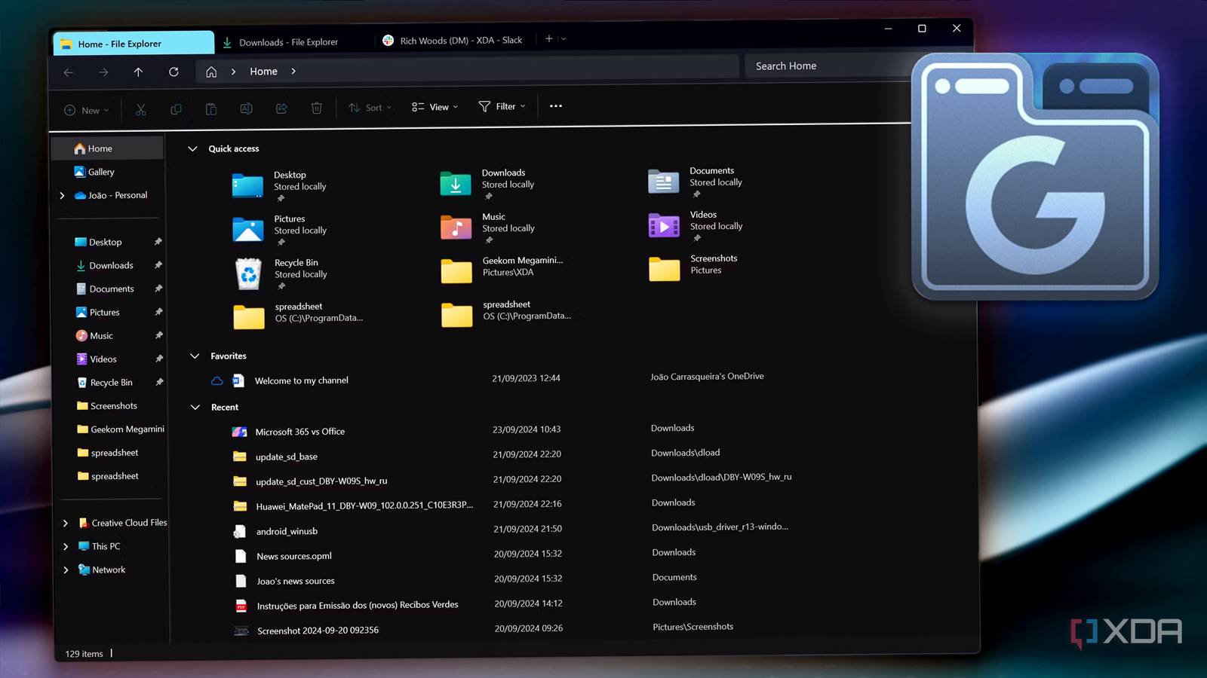1207x678 pixels.
Task: Refresh the current folder view
Action: pos(174,72)
